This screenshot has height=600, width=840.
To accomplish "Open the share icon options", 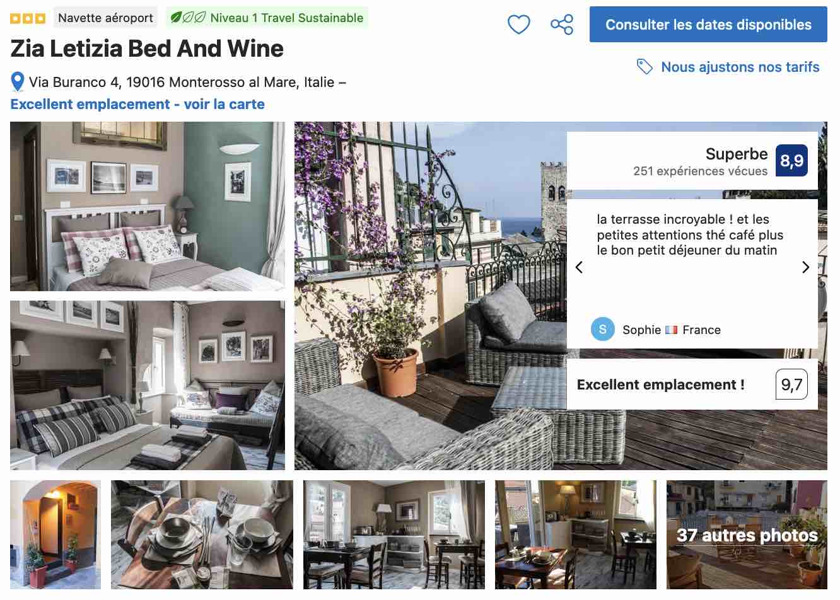I will point(561,25).
